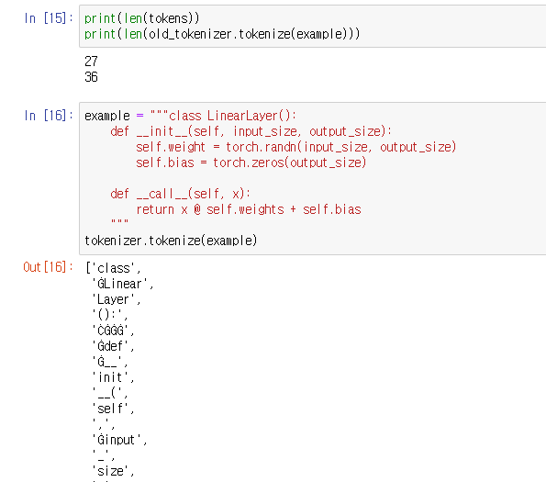Select the '():' token in output
The image size is (546, 482).
click(106, 315)
